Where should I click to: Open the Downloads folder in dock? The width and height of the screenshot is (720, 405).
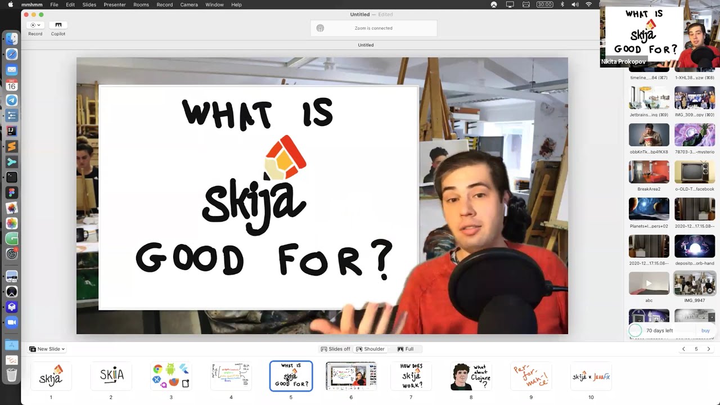click(x=12, y=345)
